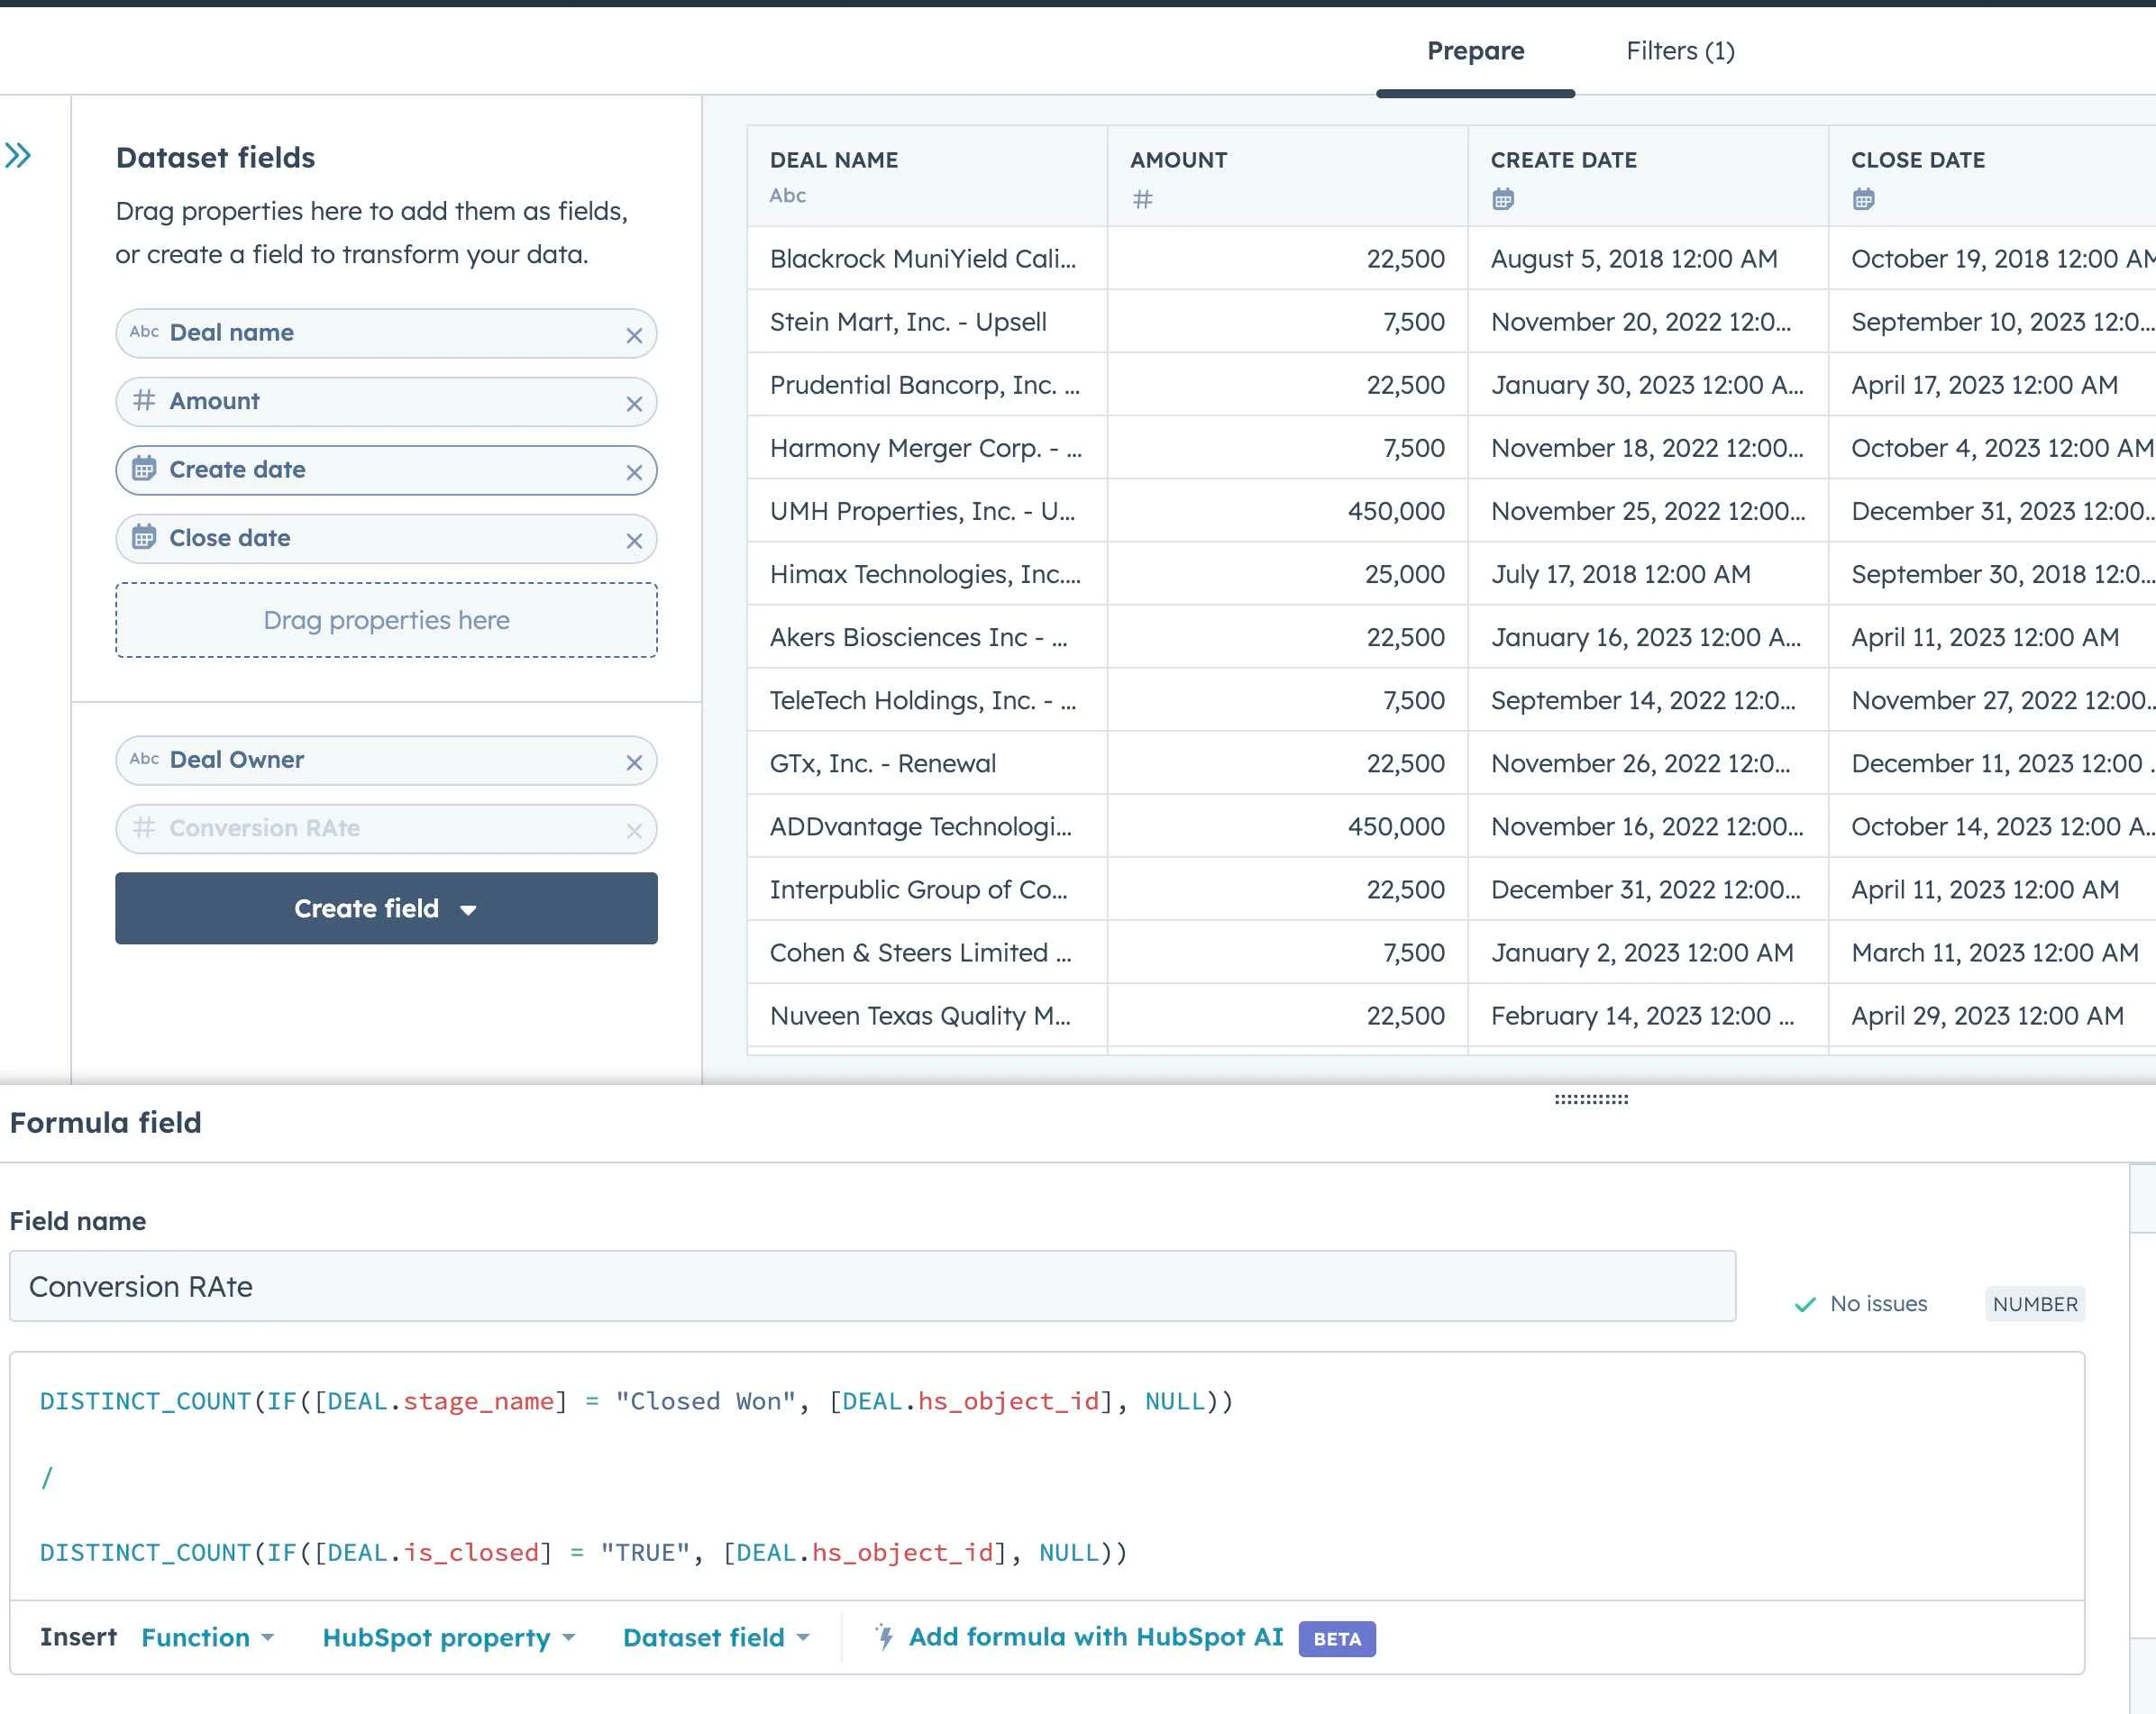This screenshot has width=2156, height=1714.
Task: Click the Abc icon next to Deal name
Action: tap(147, 333)
